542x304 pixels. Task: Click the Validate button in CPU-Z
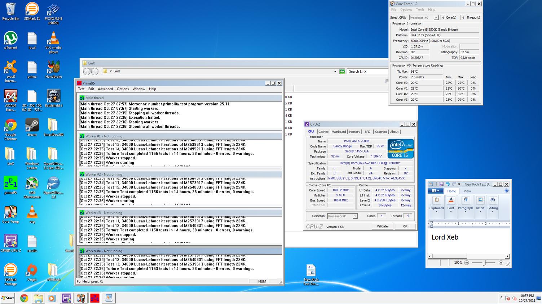pyautogui.click(x=382, y=226)
